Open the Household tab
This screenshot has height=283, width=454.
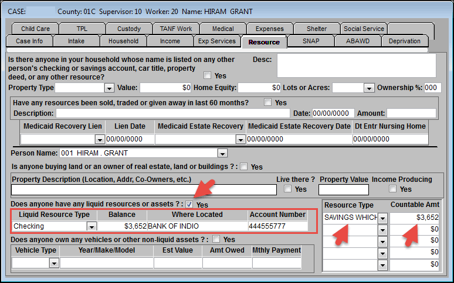(123, 41)
